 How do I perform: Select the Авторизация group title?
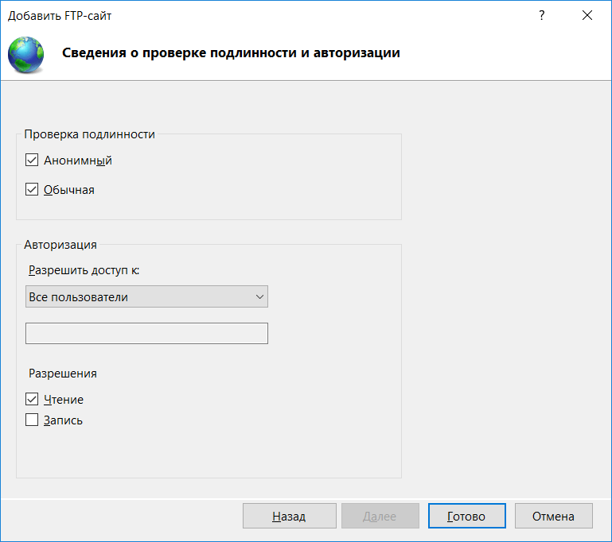pyautogui.click(x=60, y=245)
